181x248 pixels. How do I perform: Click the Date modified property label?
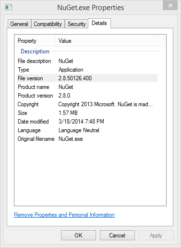pos(33,122)
